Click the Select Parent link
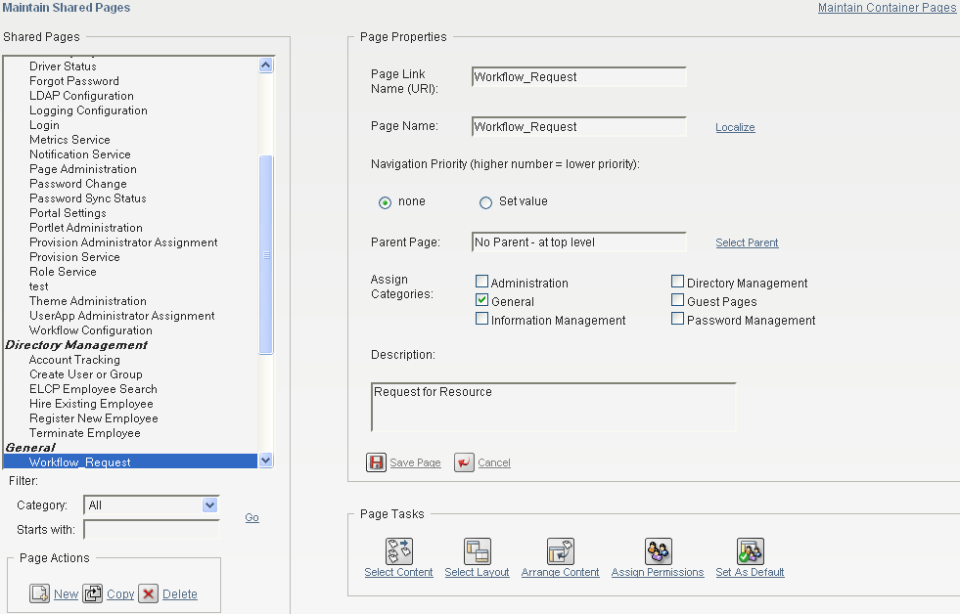This screenshot has width=960, height=614. tap(747, 242)
